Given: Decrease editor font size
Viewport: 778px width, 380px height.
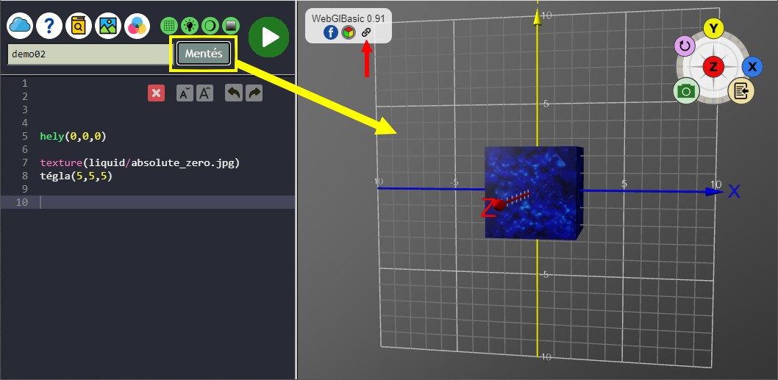Looking at the screenshot, I should [185, 93].
